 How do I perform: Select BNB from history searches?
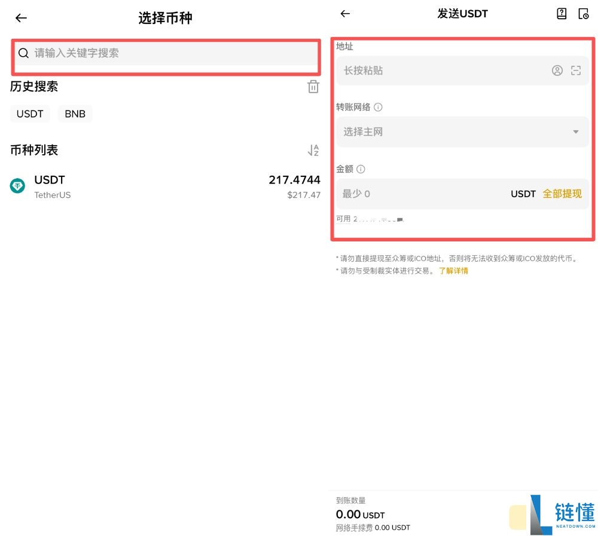click(x=75, y=114)
